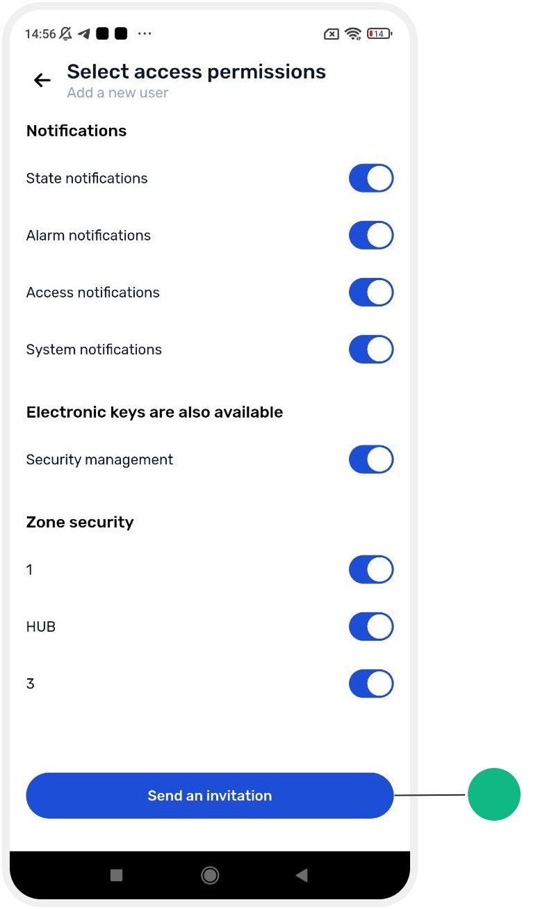Go back using the arrow icon
Screen dimensions: 538x909
pyautogui.click(x=42, y=81)
